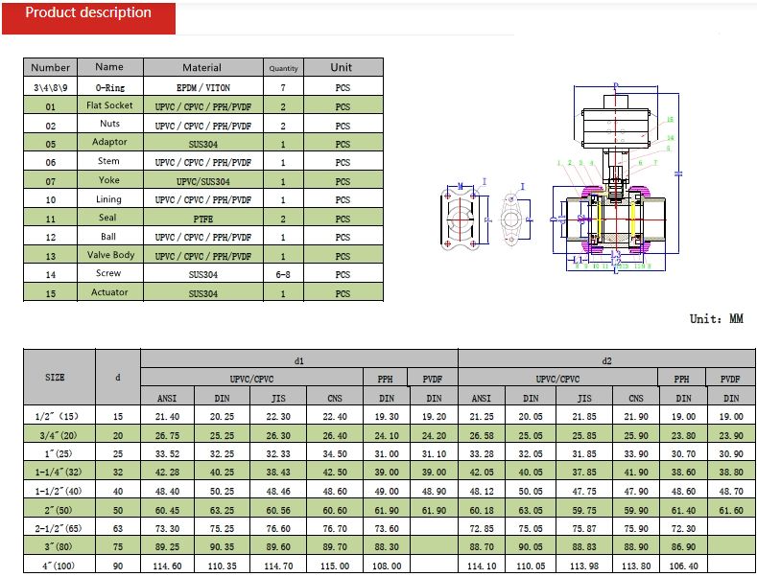
Task: Select the 4"(100) size row label
Action: (x=56, y=566)
